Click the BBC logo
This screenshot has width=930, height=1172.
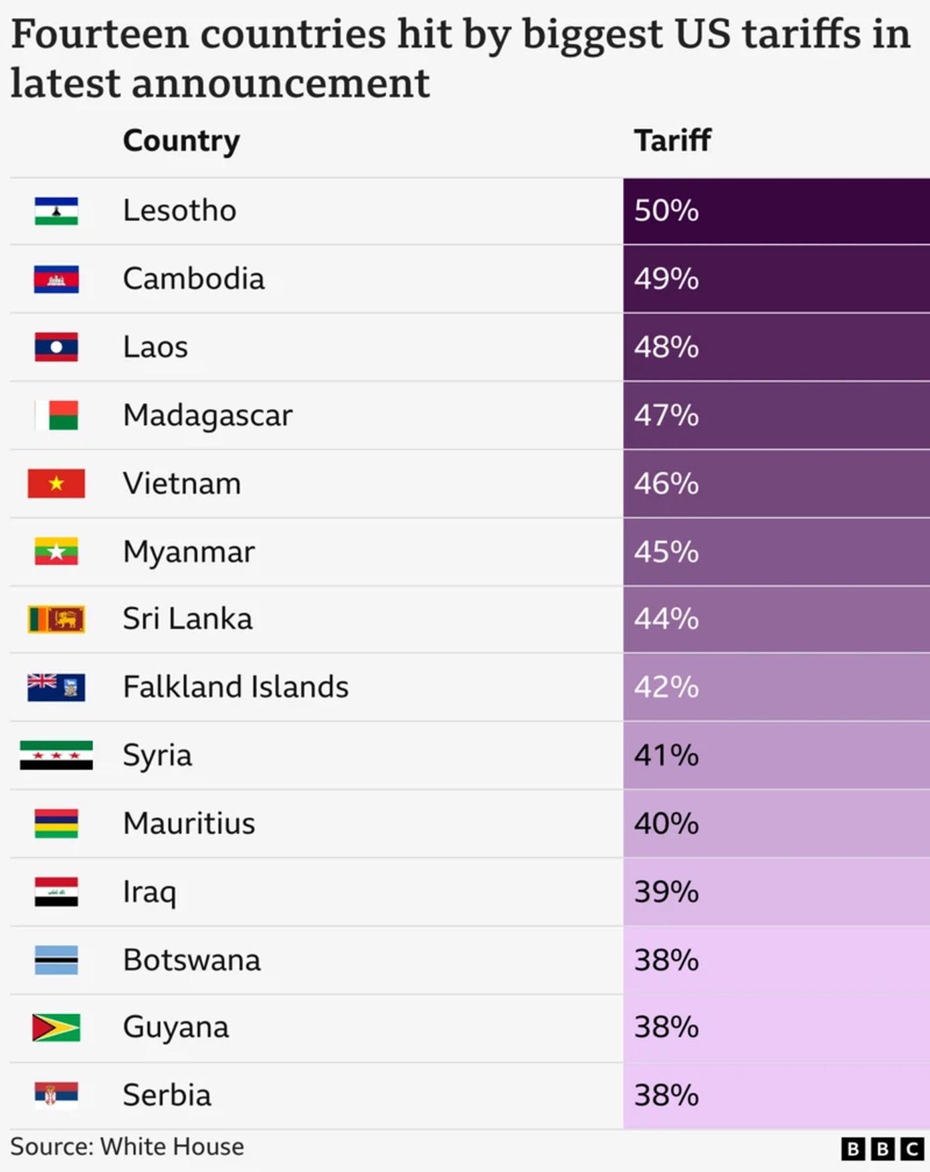point(882,1149)
